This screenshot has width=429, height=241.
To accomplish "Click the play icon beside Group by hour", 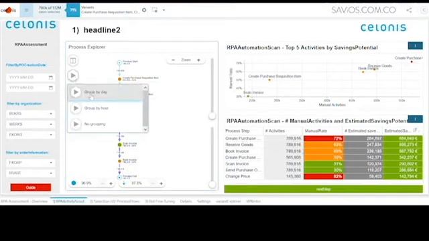I will tap(76, 108).
